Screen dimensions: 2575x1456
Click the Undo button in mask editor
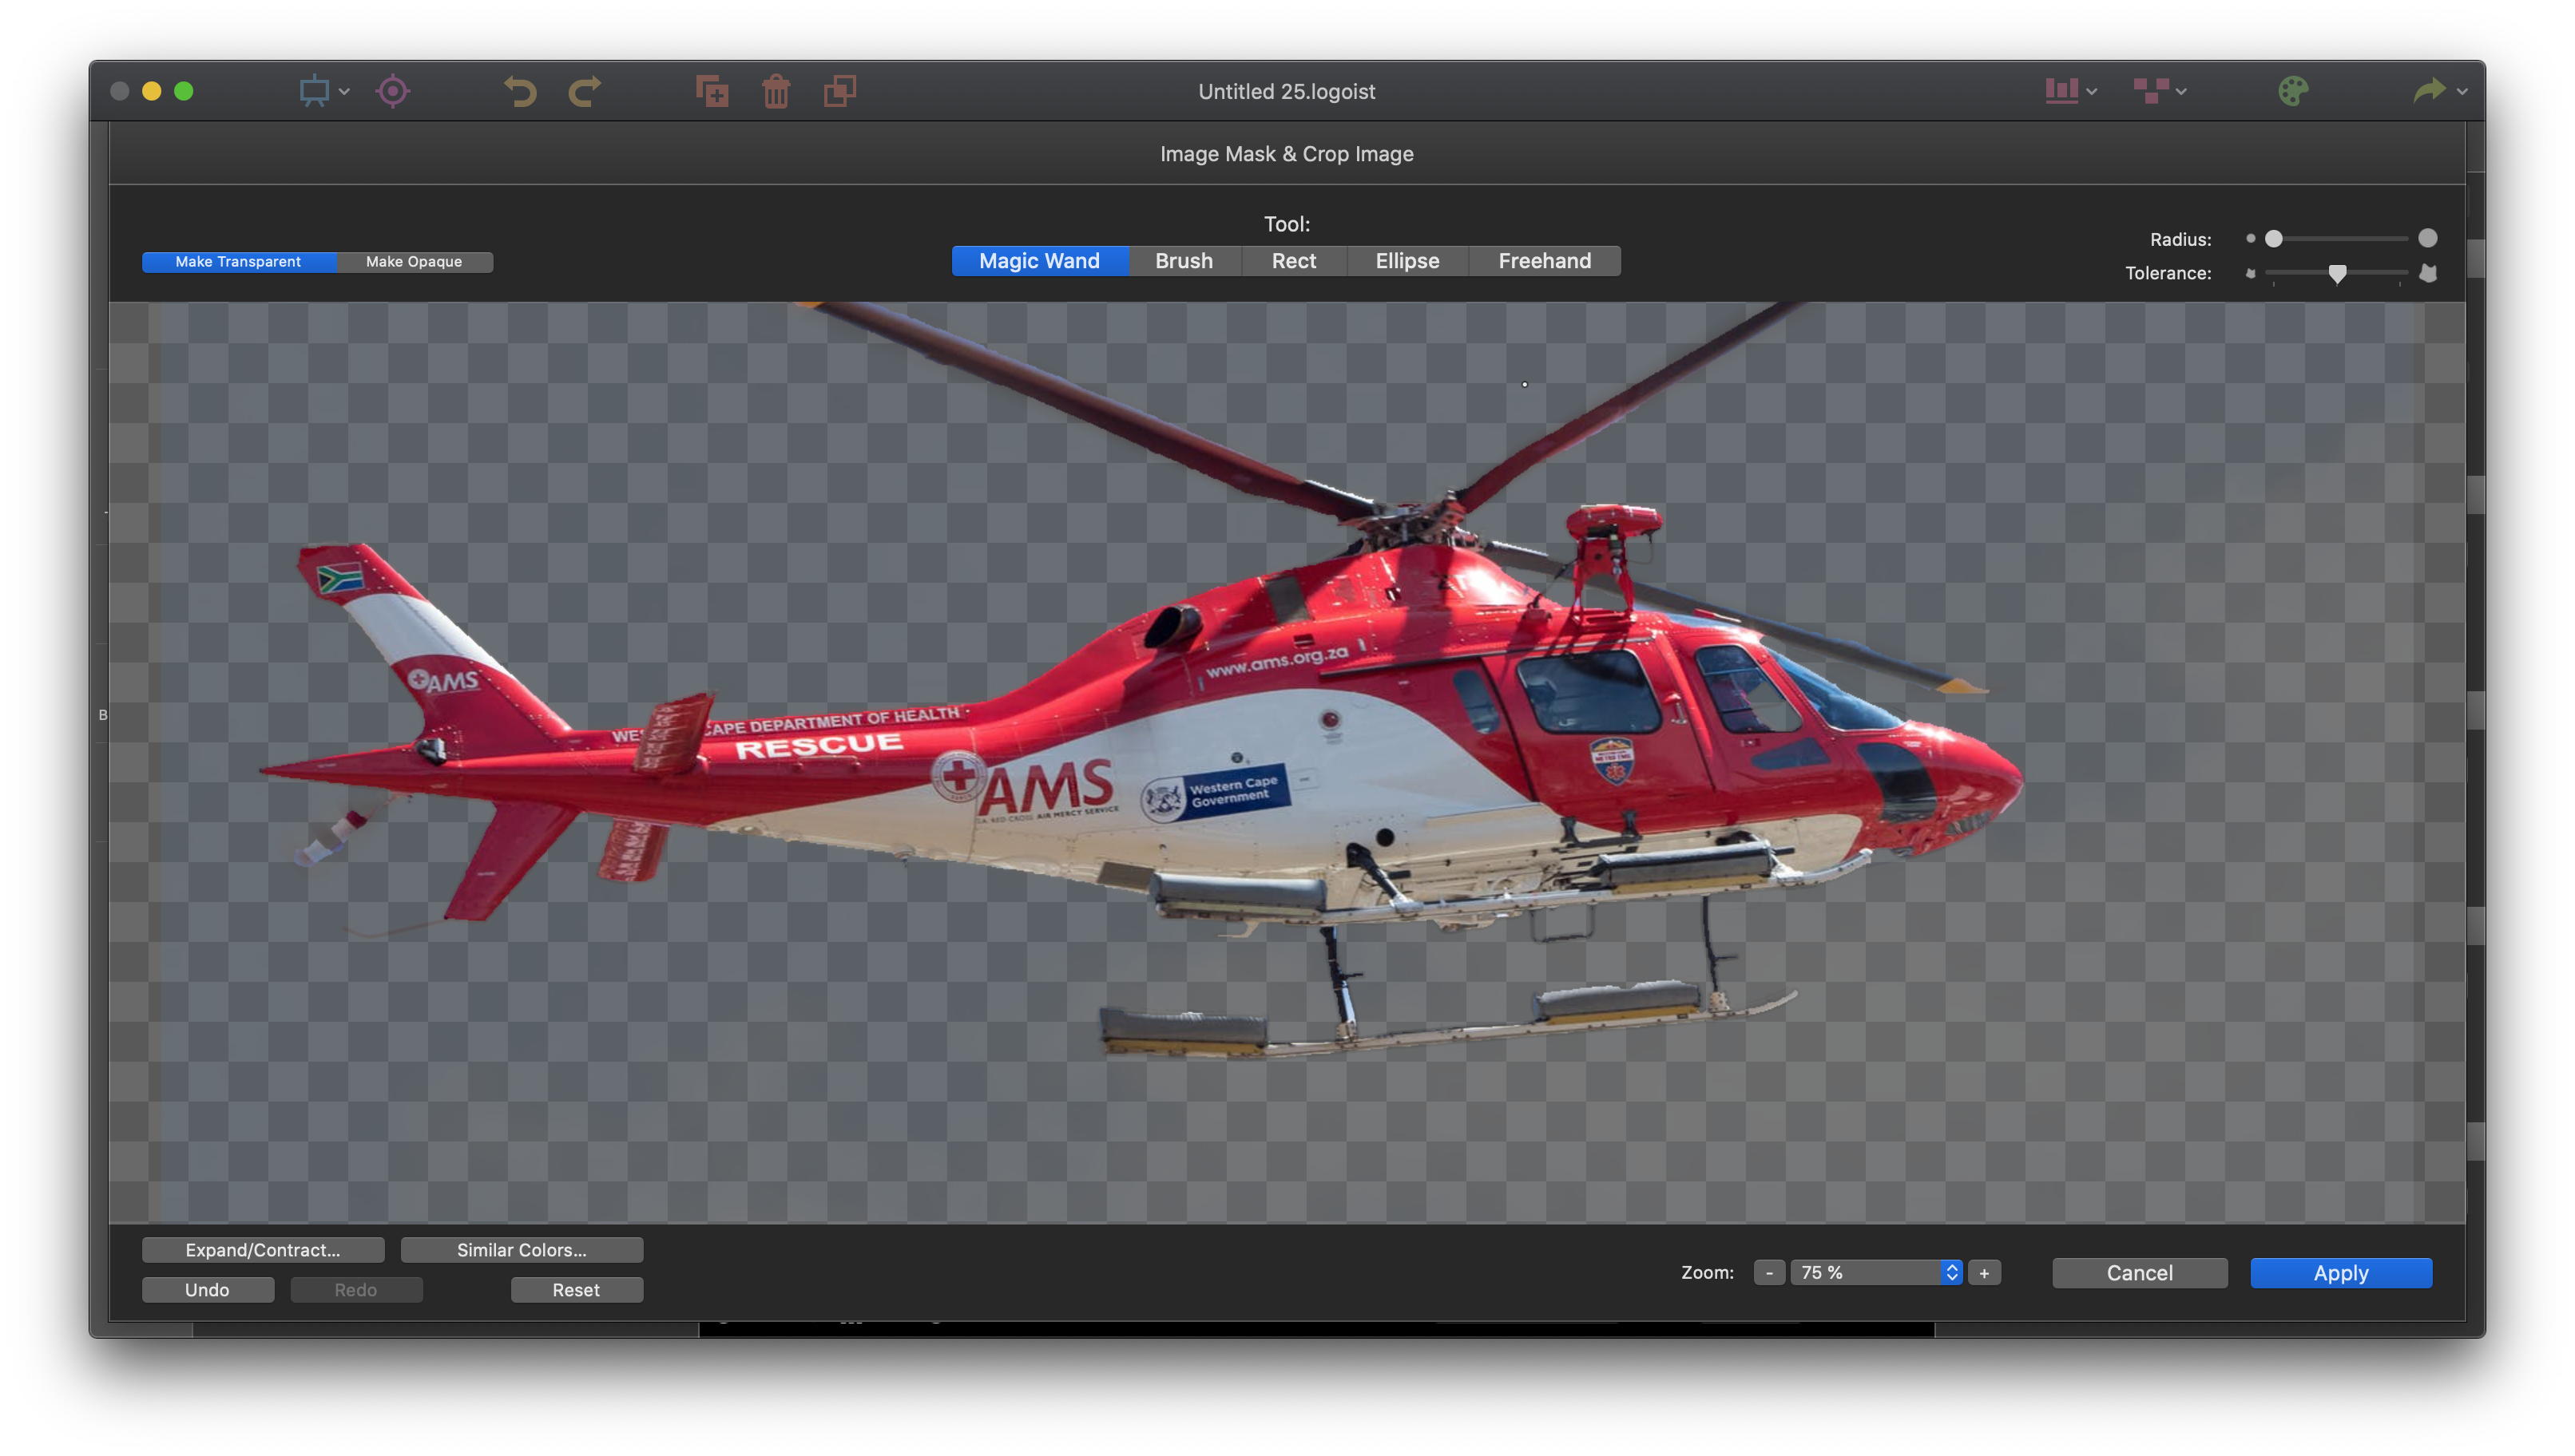[x=207, y=1290]
